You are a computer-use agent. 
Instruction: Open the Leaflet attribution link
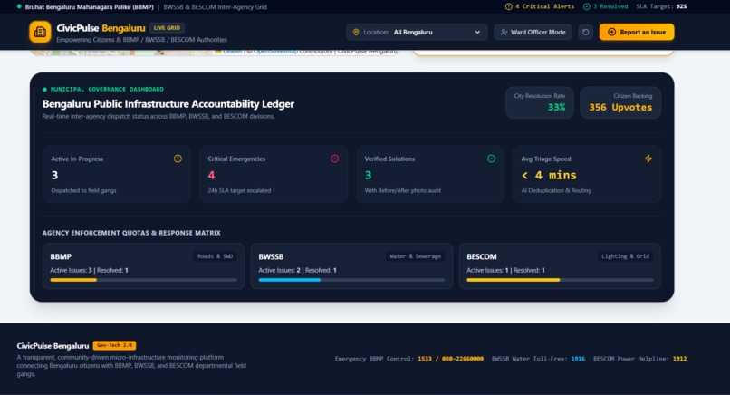[x=233, y=52]
